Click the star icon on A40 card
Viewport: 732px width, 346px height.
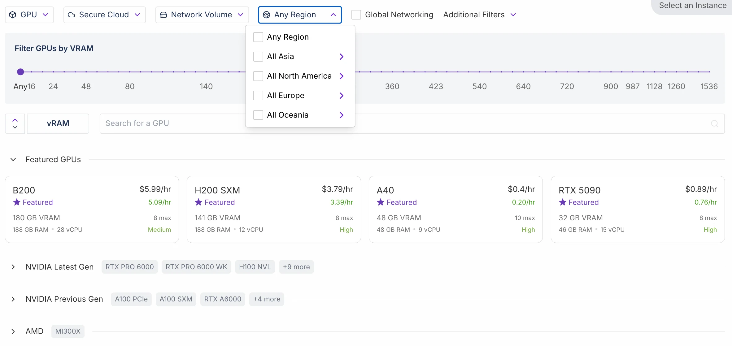pyautogui.click(x=381, y=202)
